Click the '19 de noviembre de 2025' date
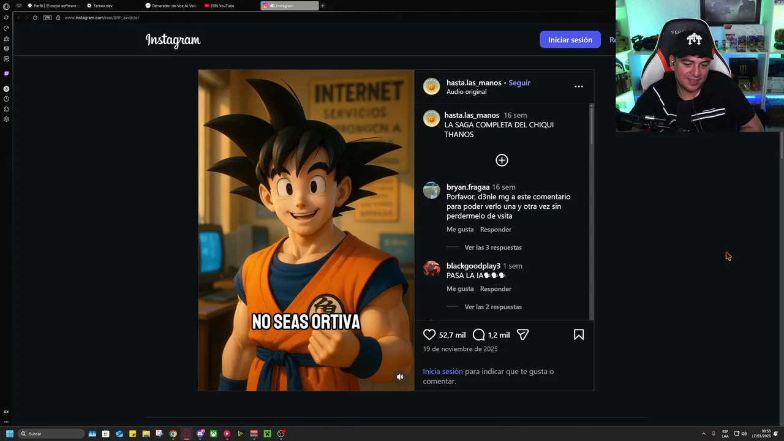Screen dimensions: 784x441 pyautogui.click(x=460, y=349)
